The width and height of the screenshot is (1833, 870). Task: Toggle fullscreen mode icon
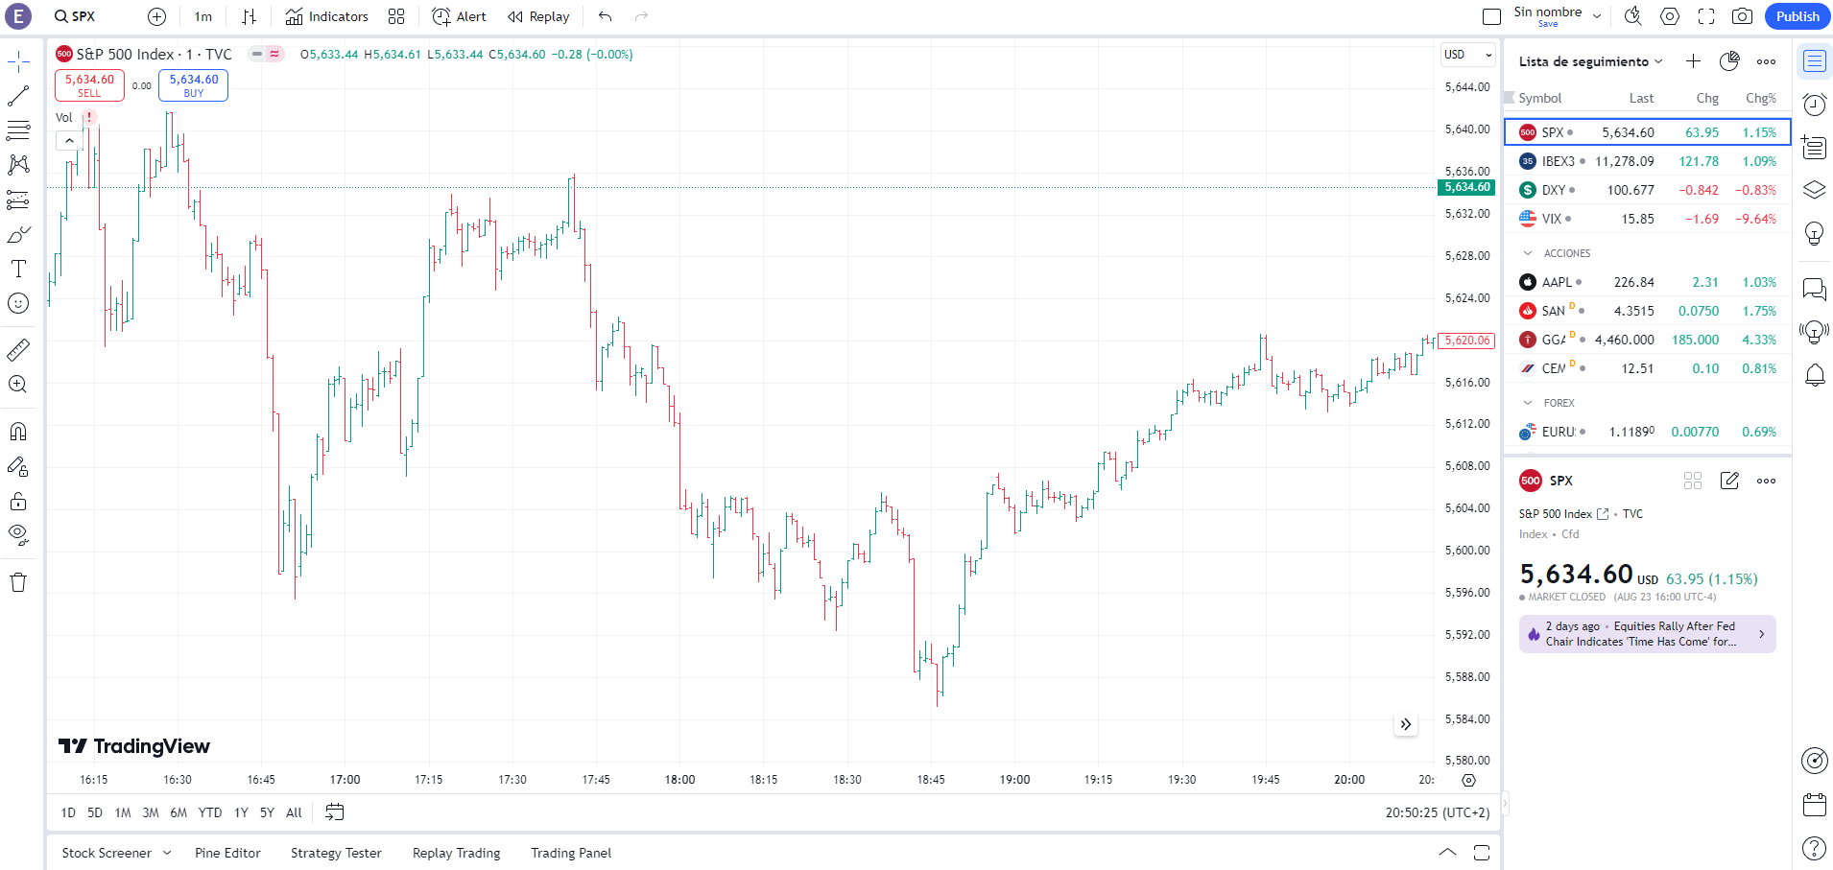[1706, 16]
